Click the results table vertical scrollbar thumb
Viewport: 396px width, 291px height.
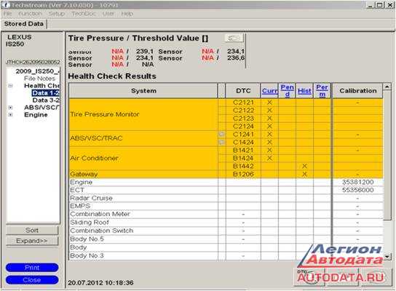coord(387,155)
